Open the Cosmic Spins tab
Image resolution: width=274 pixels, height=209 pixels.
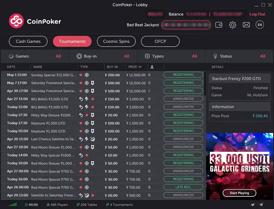tap(116, 41)
